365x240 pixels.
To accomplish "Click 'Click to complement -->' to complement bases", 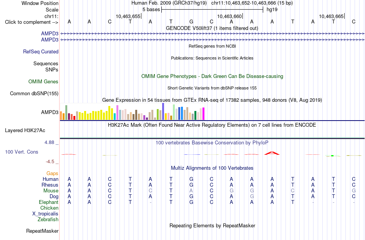I will (x=32, y=22).
